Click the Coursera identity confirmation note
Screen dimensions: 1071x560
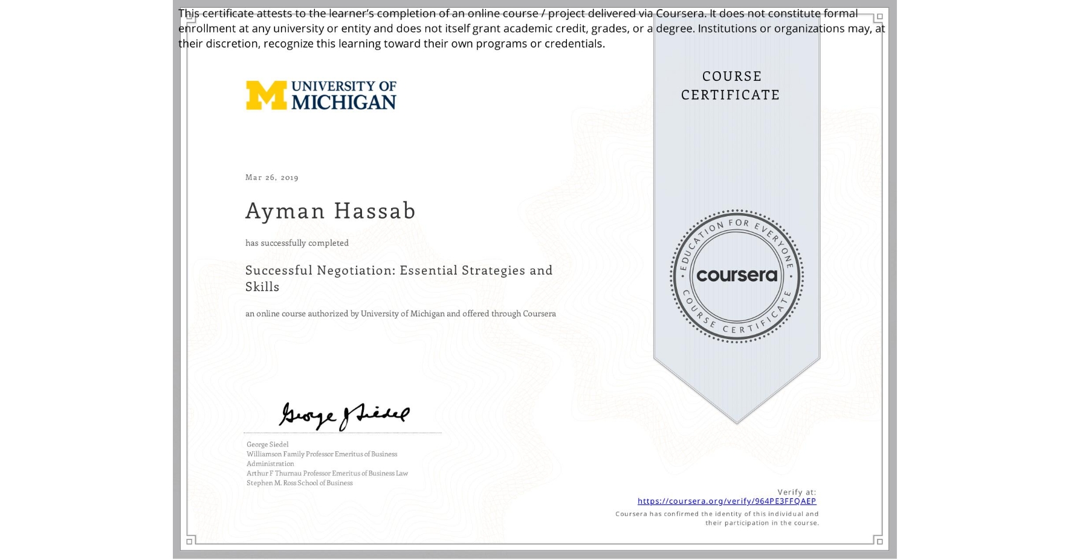click(x=717, y=518)
